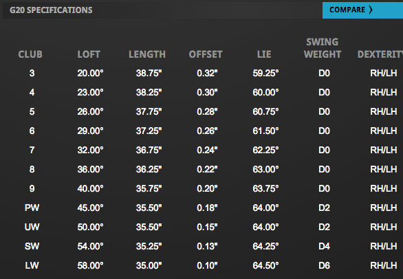Click the LENGTH column header
The image size is (403, 279).
click(147, 54)
